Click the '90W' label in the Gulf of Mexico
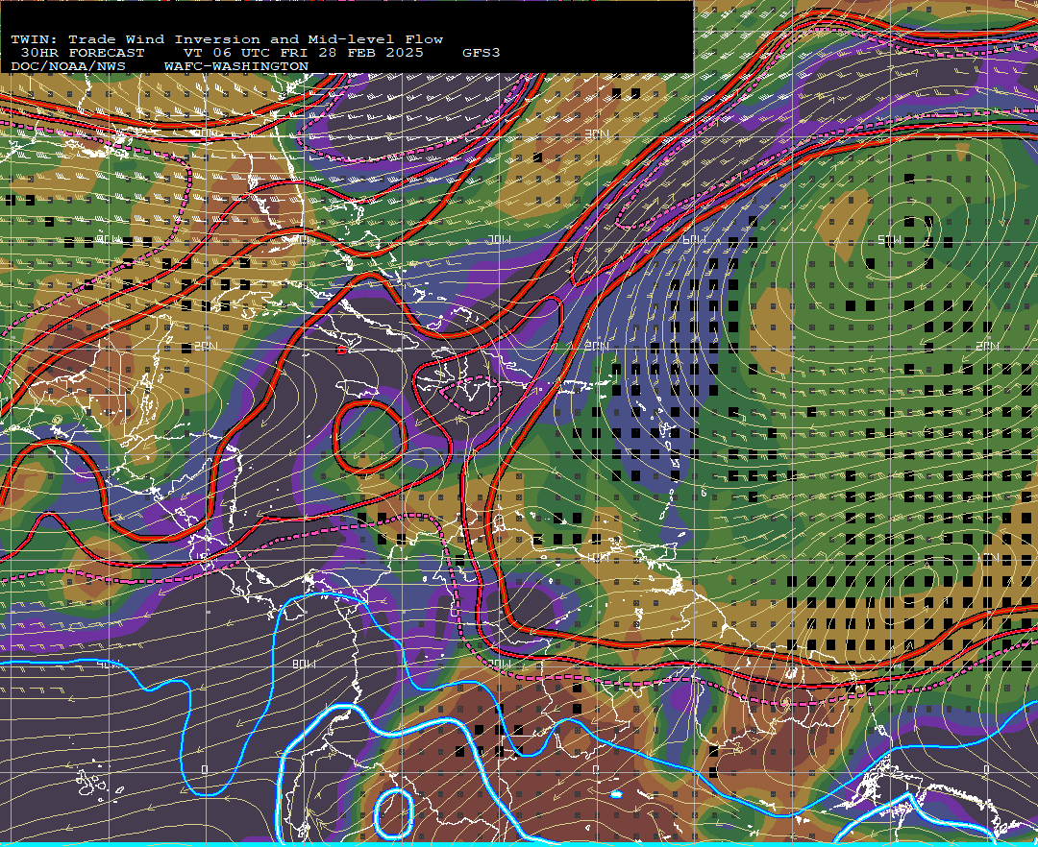The image size is (1038, 847). click(110, 239)
